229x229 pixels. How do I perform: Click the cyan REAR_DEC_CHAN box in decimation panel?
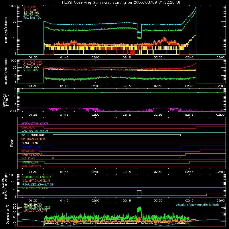pos(139,192)
